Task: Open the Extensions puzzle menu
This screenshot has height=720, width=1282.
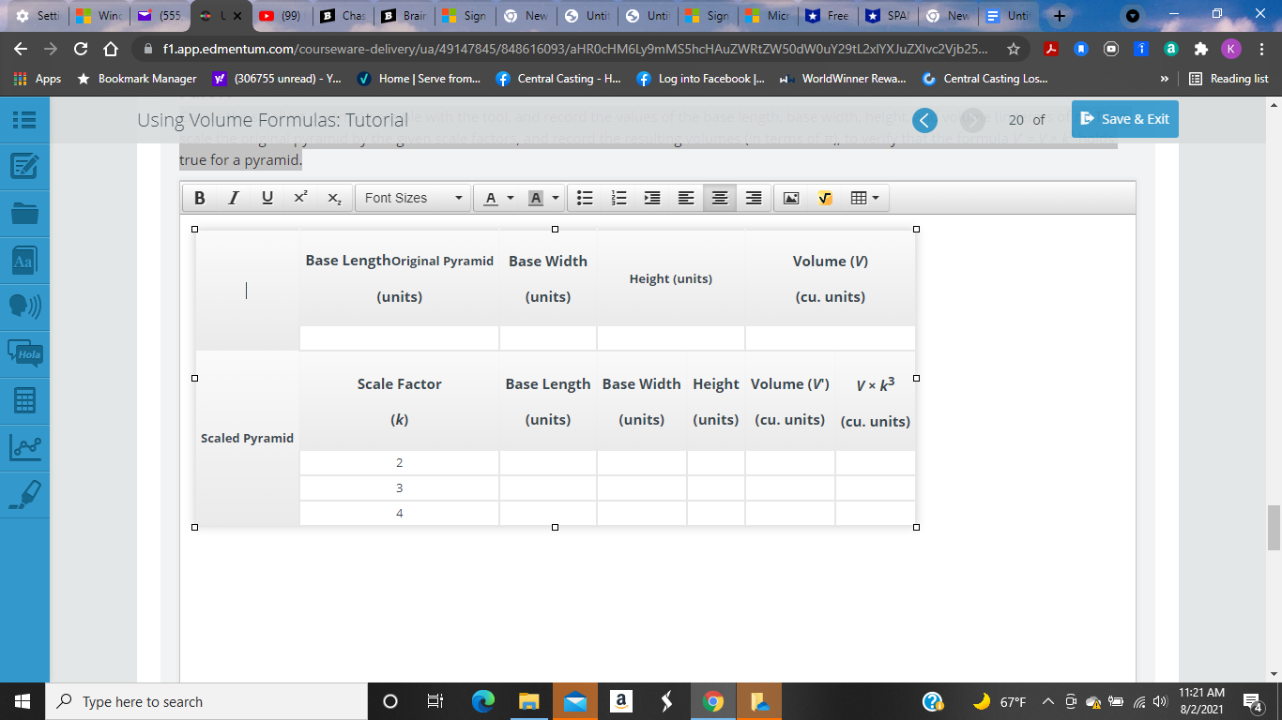Action: coord(1200,49)
